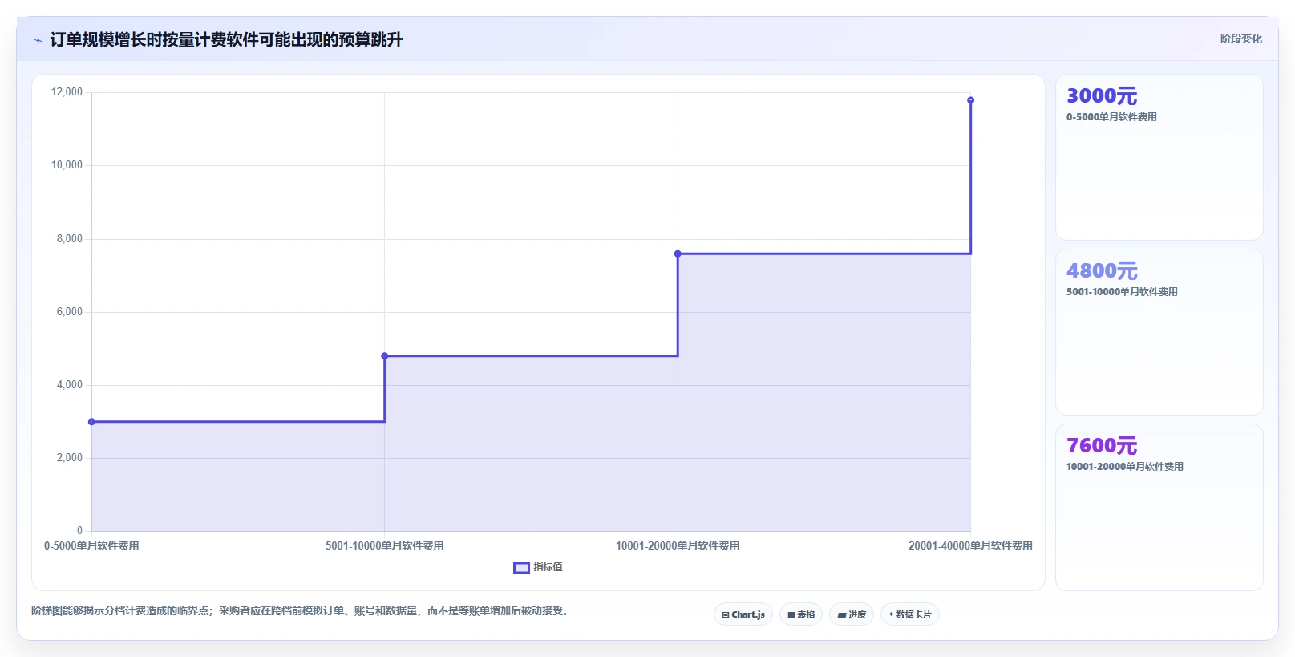Select the 数据卡片 tag
Screen dimensions: 1295x657
tap(910, 614)
